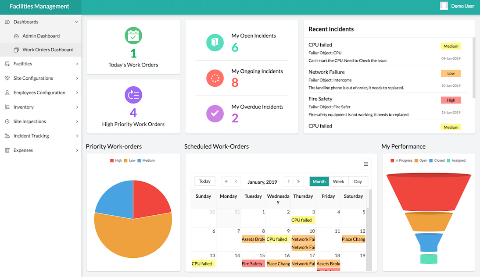The width and height of the screenshot is (480, 277).
Task: Click the Recent Incidents scrollbar
Action: pyautogui.click(x=474, y=68)
